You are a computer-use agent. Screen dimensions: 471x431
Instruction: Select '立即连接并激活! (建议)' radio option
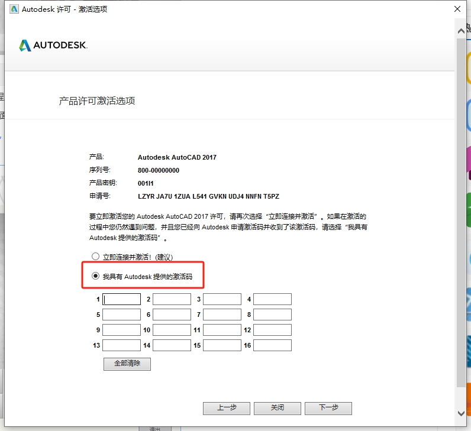click(x=95, y=257)
